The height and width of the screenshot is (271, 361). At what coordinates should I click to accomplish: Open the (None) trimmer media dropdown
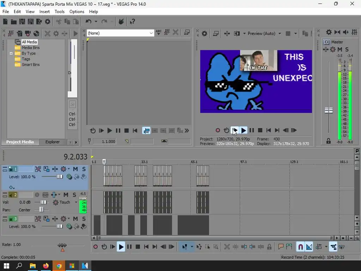[x=151, y=33]
